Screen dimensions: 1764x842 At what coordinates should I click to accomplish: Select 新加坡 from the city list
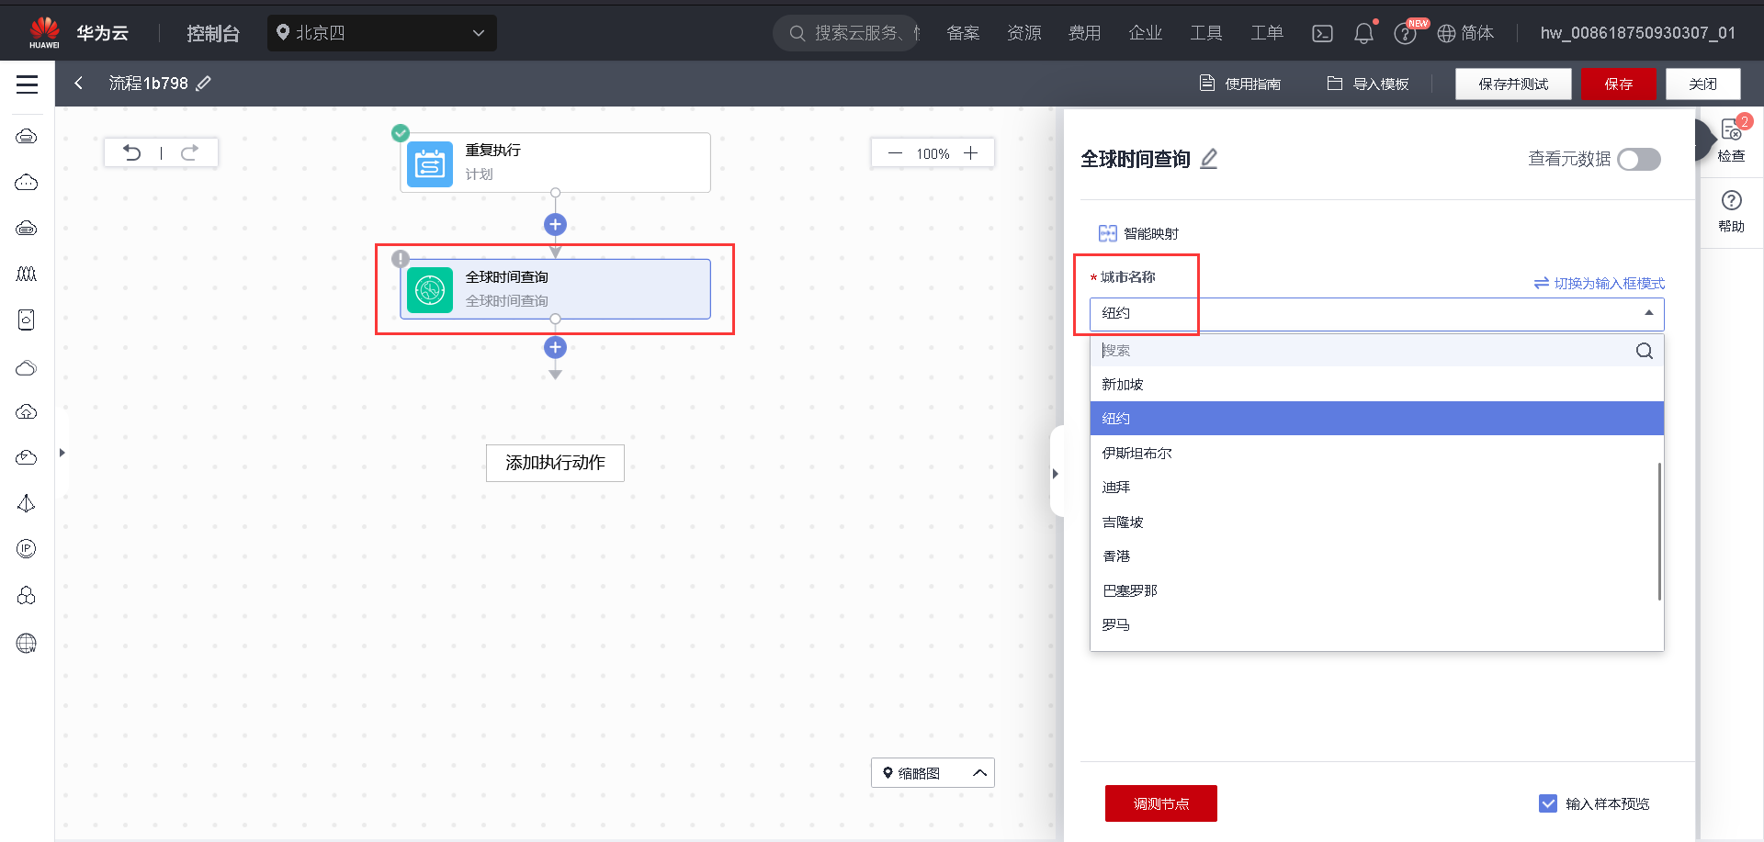coord(1123,384)
